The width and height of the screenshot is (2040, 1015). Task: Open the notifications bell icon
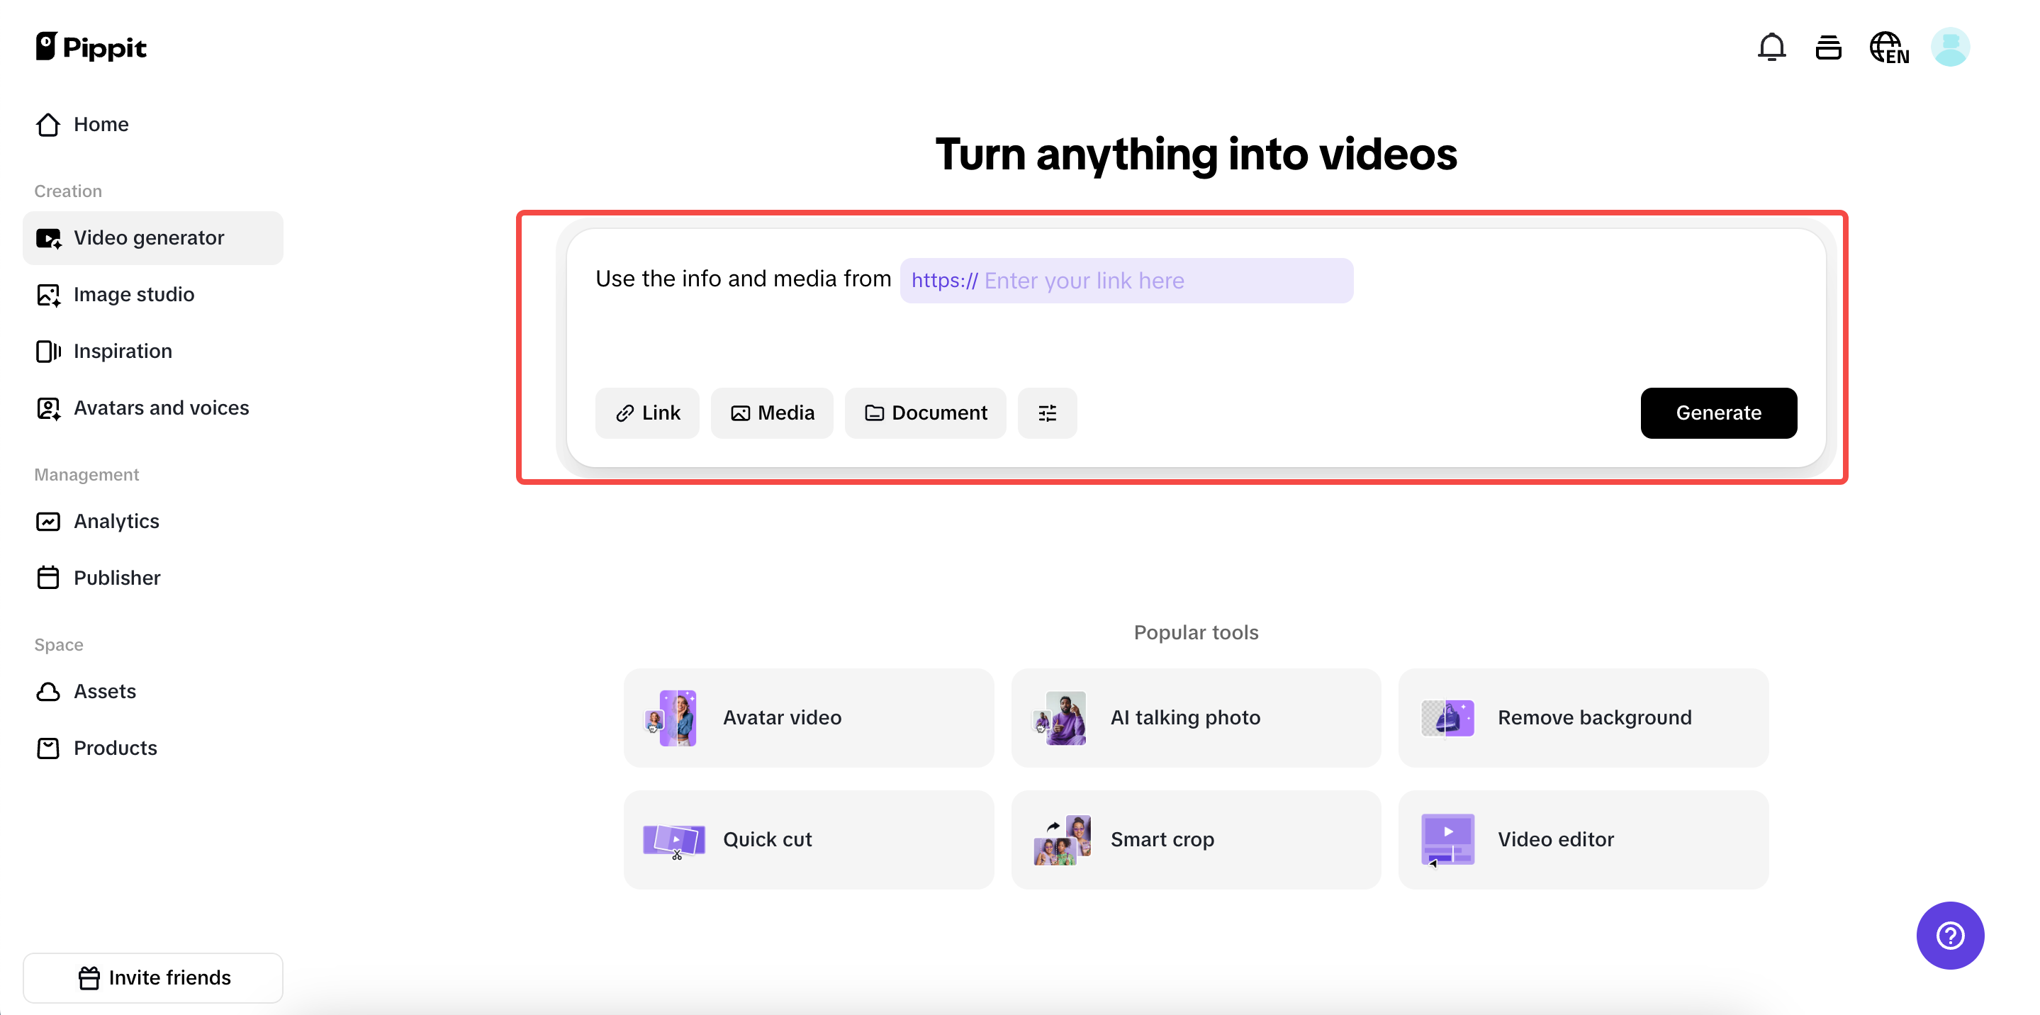click(x=1771, y=47)
